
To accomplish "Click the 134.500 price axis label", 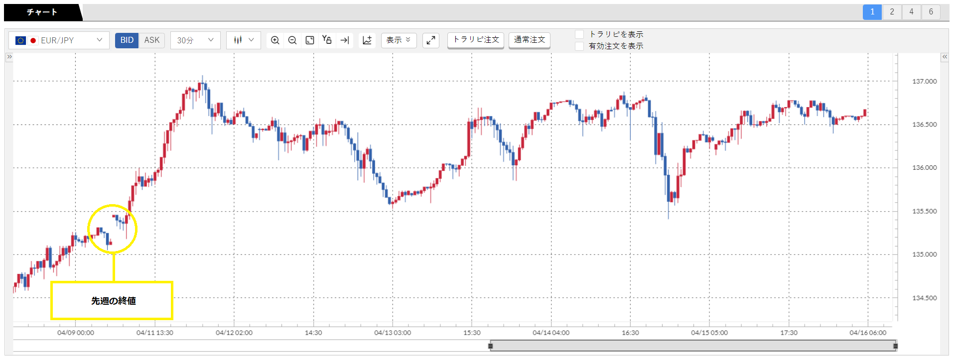I will click(924, 298).
